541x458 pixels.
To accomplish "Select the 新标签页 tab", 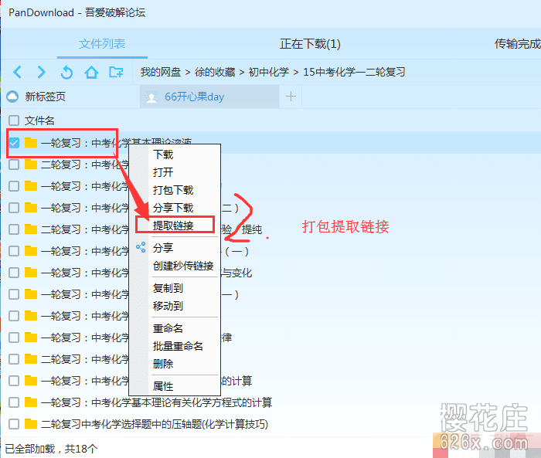I will click(45, 97).
